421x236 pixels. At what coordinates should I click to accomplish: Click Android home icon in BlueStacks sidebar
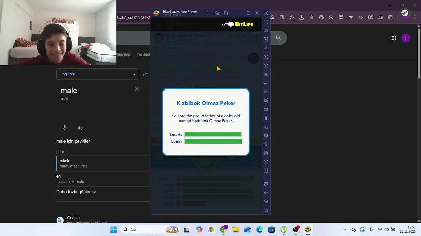coord(266,201)
